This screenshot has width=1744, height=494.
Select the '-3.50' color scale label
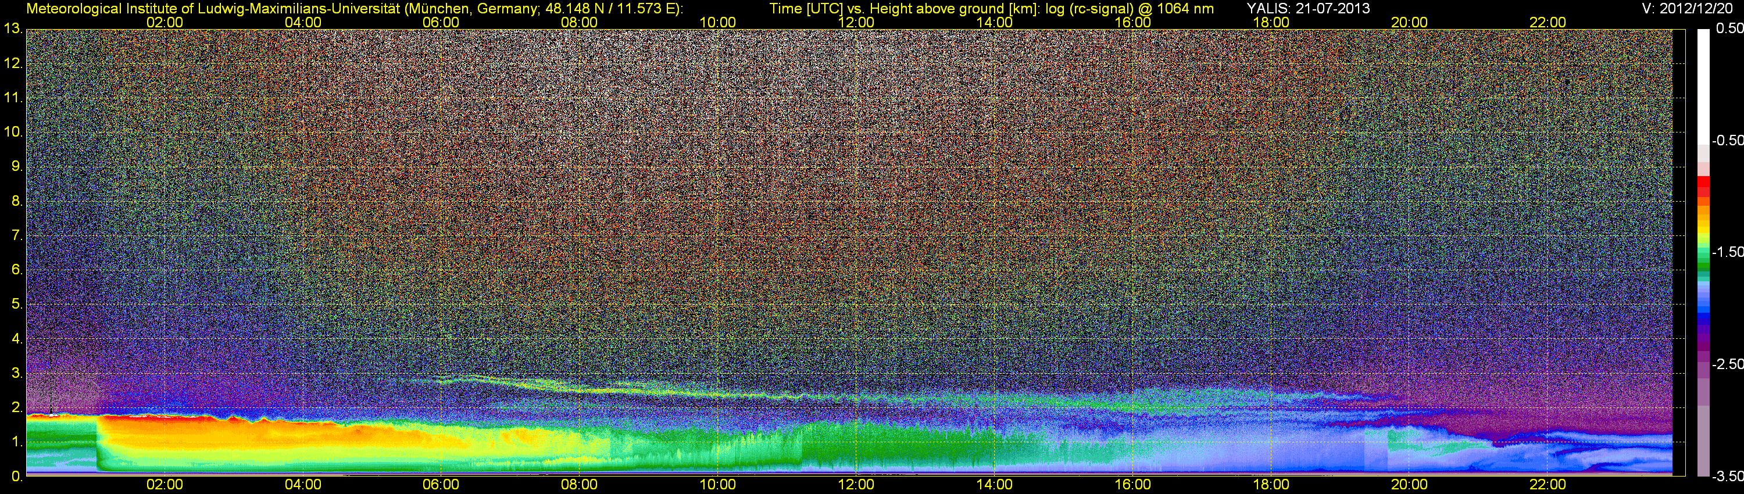1727,477
